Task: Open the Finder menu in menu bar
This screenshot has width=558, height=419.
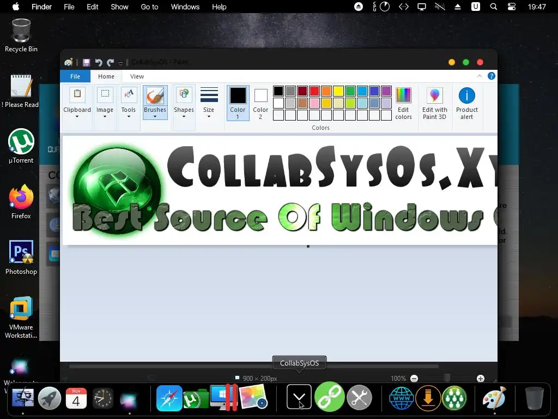Action: [41, 7]
